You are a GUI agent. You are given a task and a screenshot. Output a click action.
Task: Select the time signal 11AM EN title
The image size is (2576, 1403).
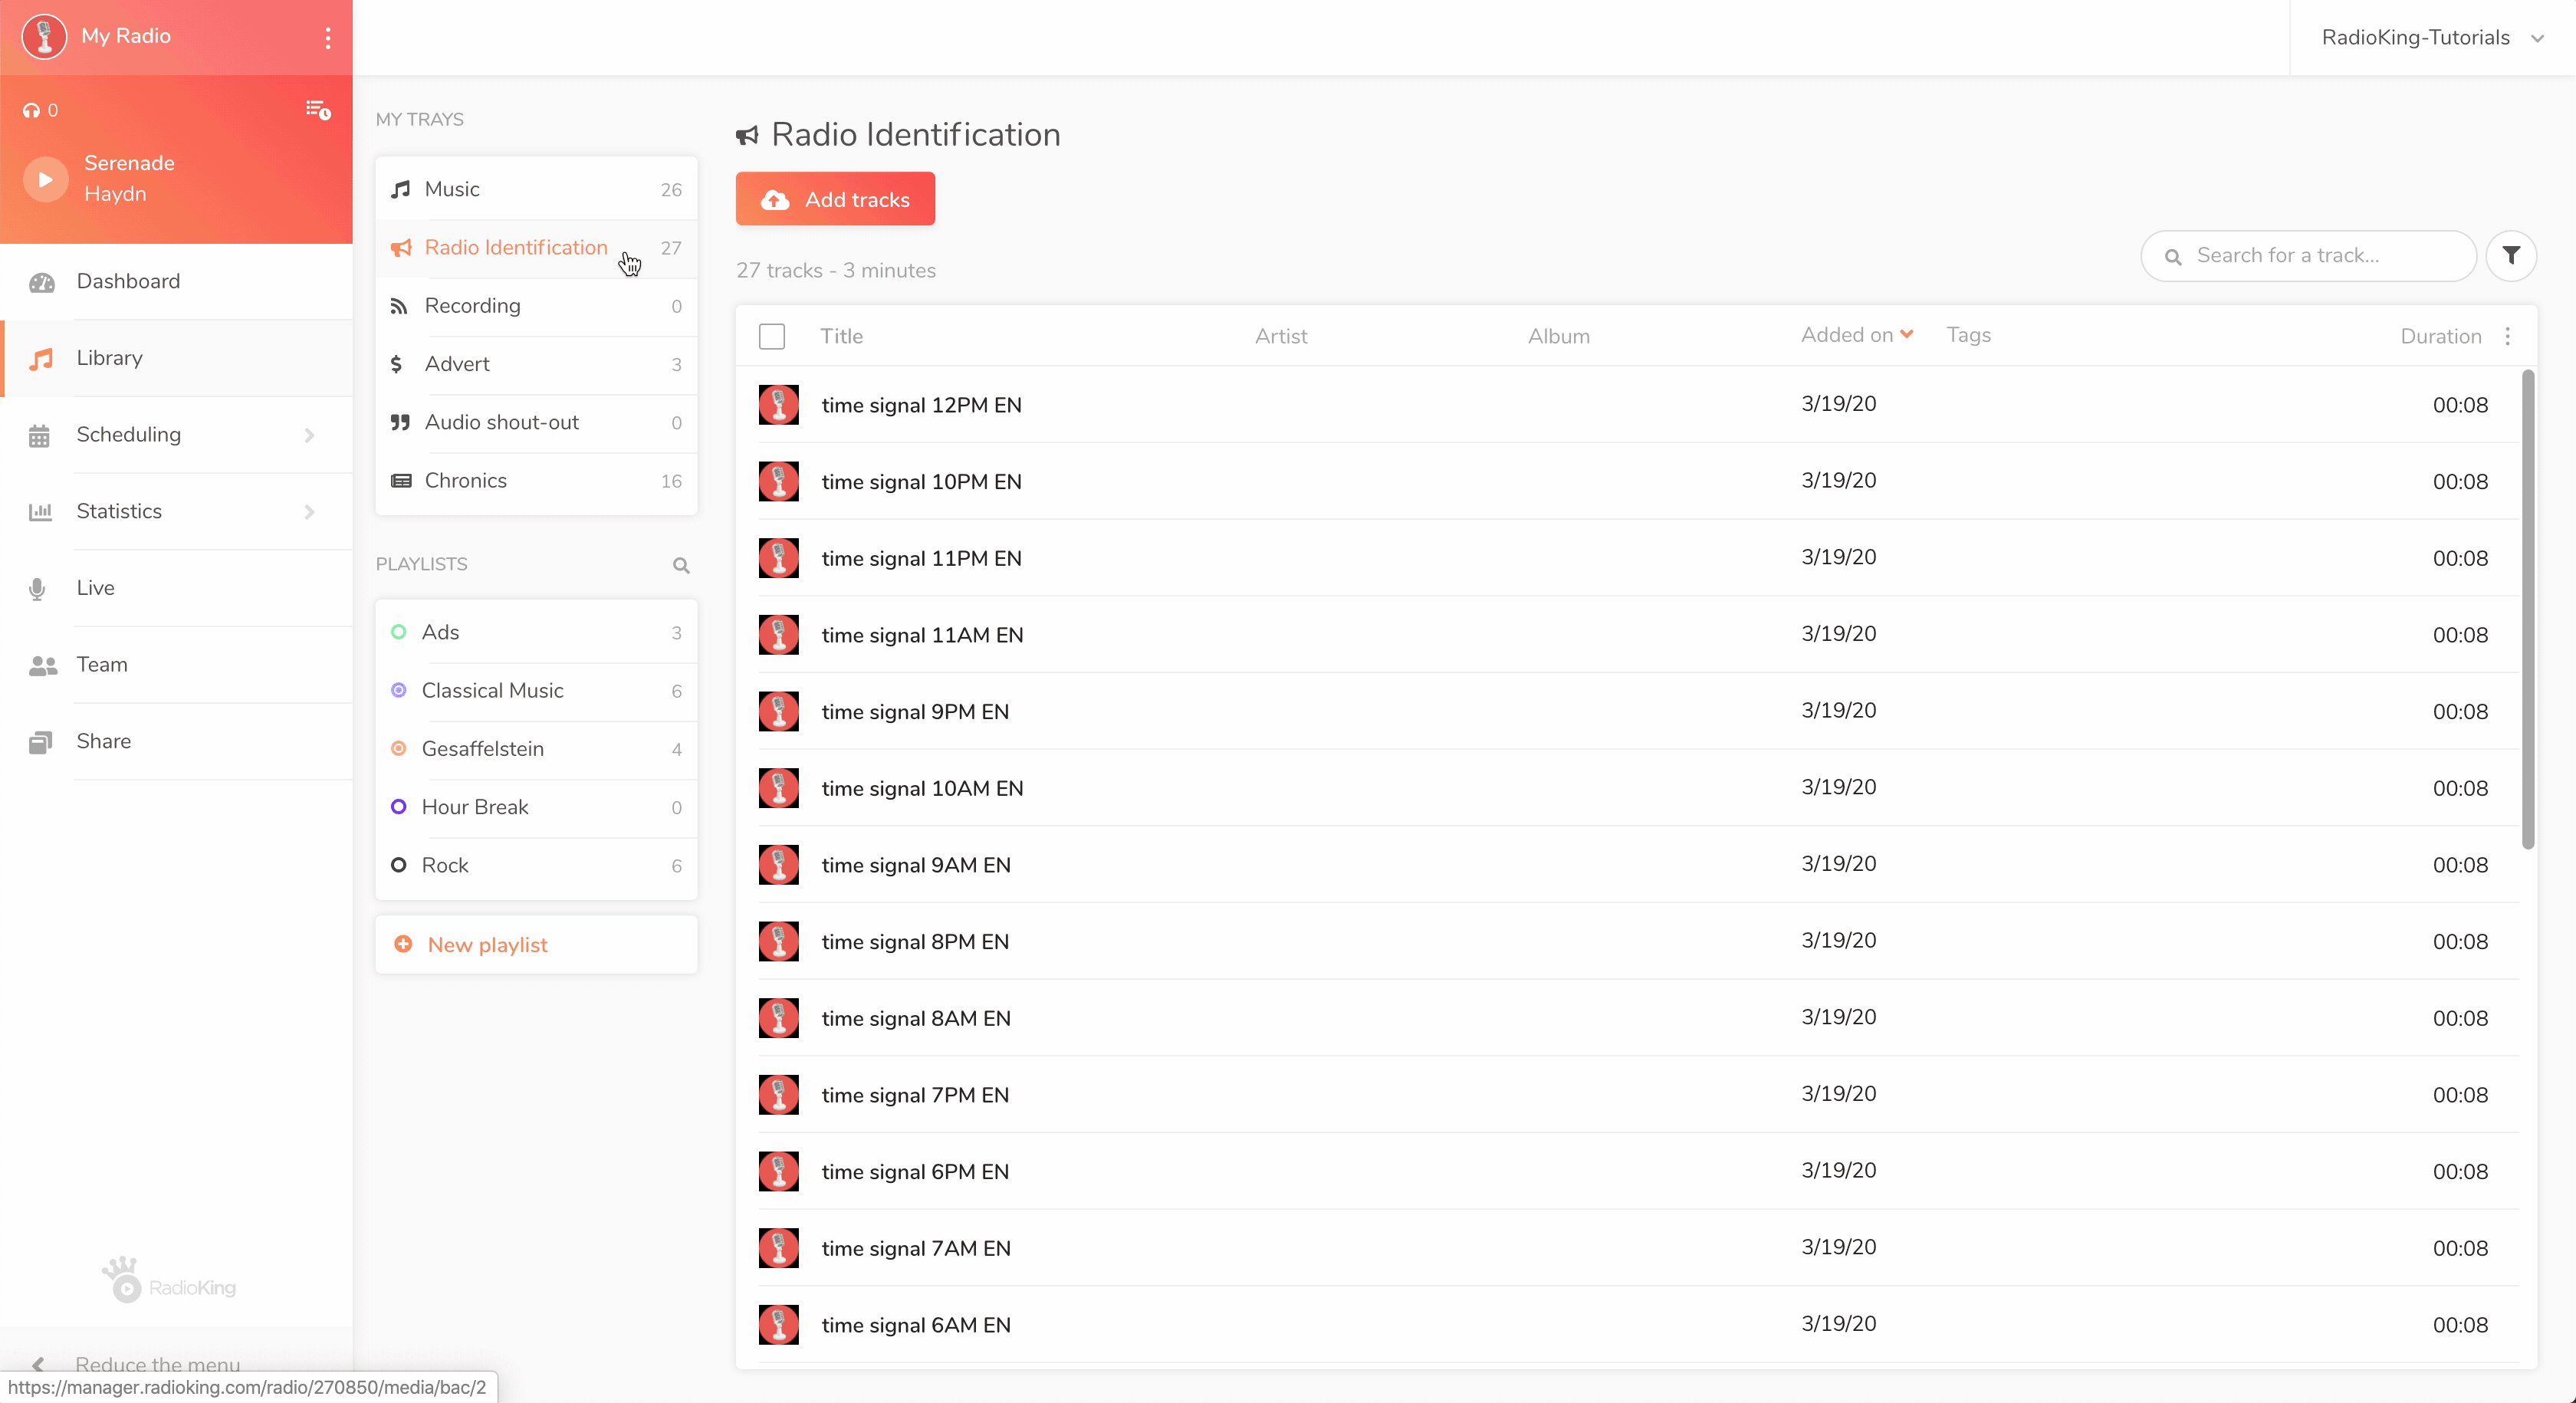(922, 635)
